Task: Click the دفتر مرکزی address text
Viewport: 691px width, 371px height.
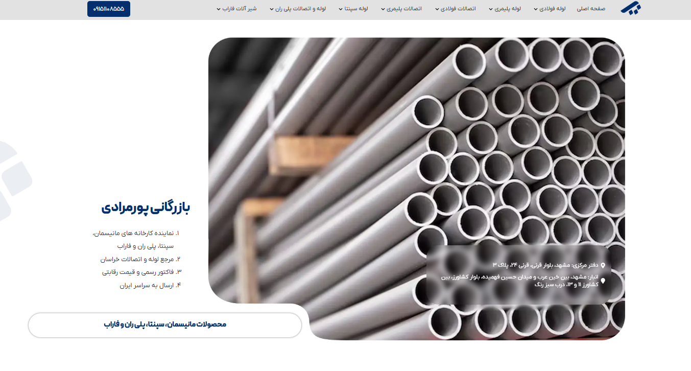Action: (545, 265)
